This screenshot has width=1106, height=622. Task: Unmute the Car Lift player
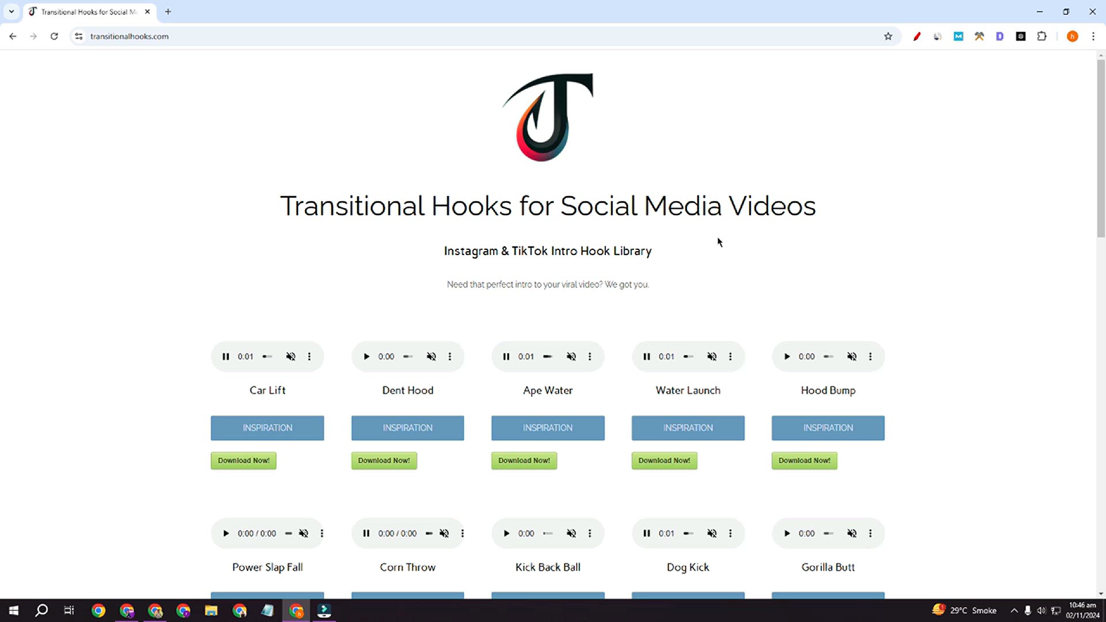pos(291,356)
